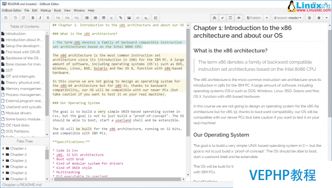The height and width of the screenshot is (188, 332).
Task: Insert an H2 heading
Action: [67, 18]
